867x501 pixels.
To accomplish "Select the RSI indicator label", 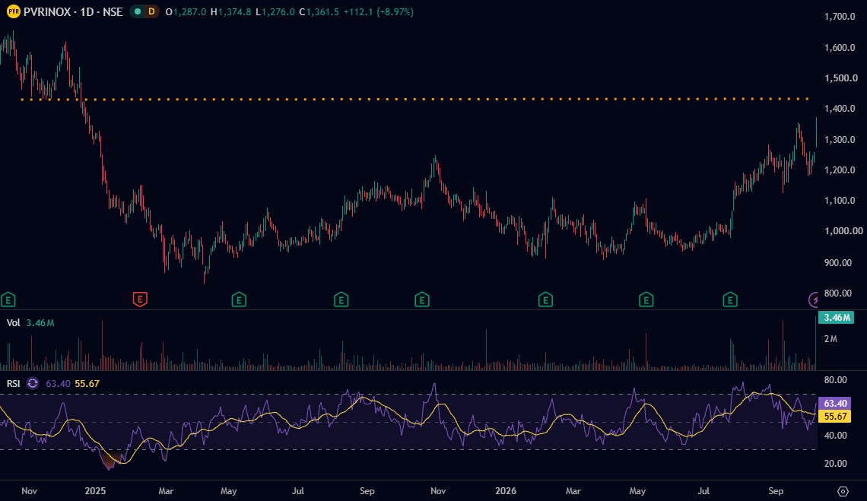I will [13, 383].
